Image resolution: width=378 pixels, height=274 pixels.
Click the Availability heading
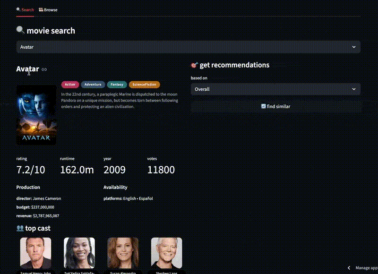click(115, 187)
